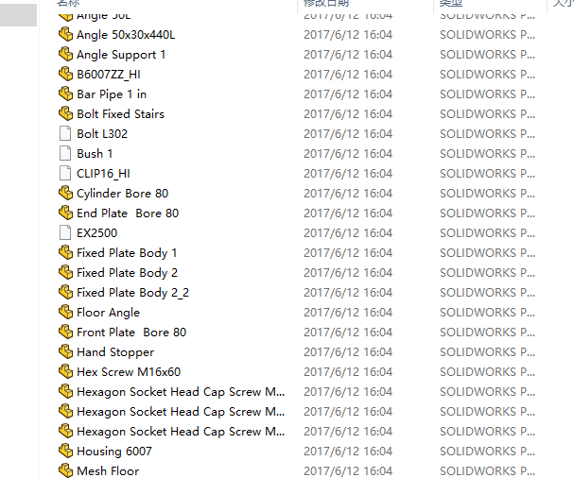
Task: Click the blank file icon for EX2500
Action: 65,232
